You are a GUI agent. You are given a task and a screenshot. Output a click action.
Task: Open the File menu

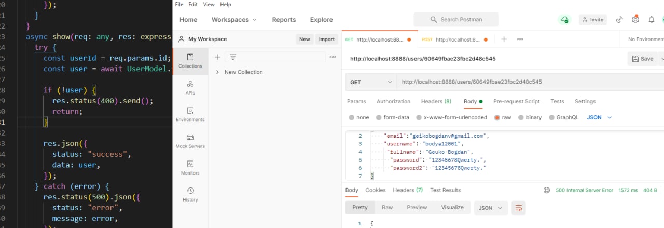pyautogui.click(x=179, y=4)
